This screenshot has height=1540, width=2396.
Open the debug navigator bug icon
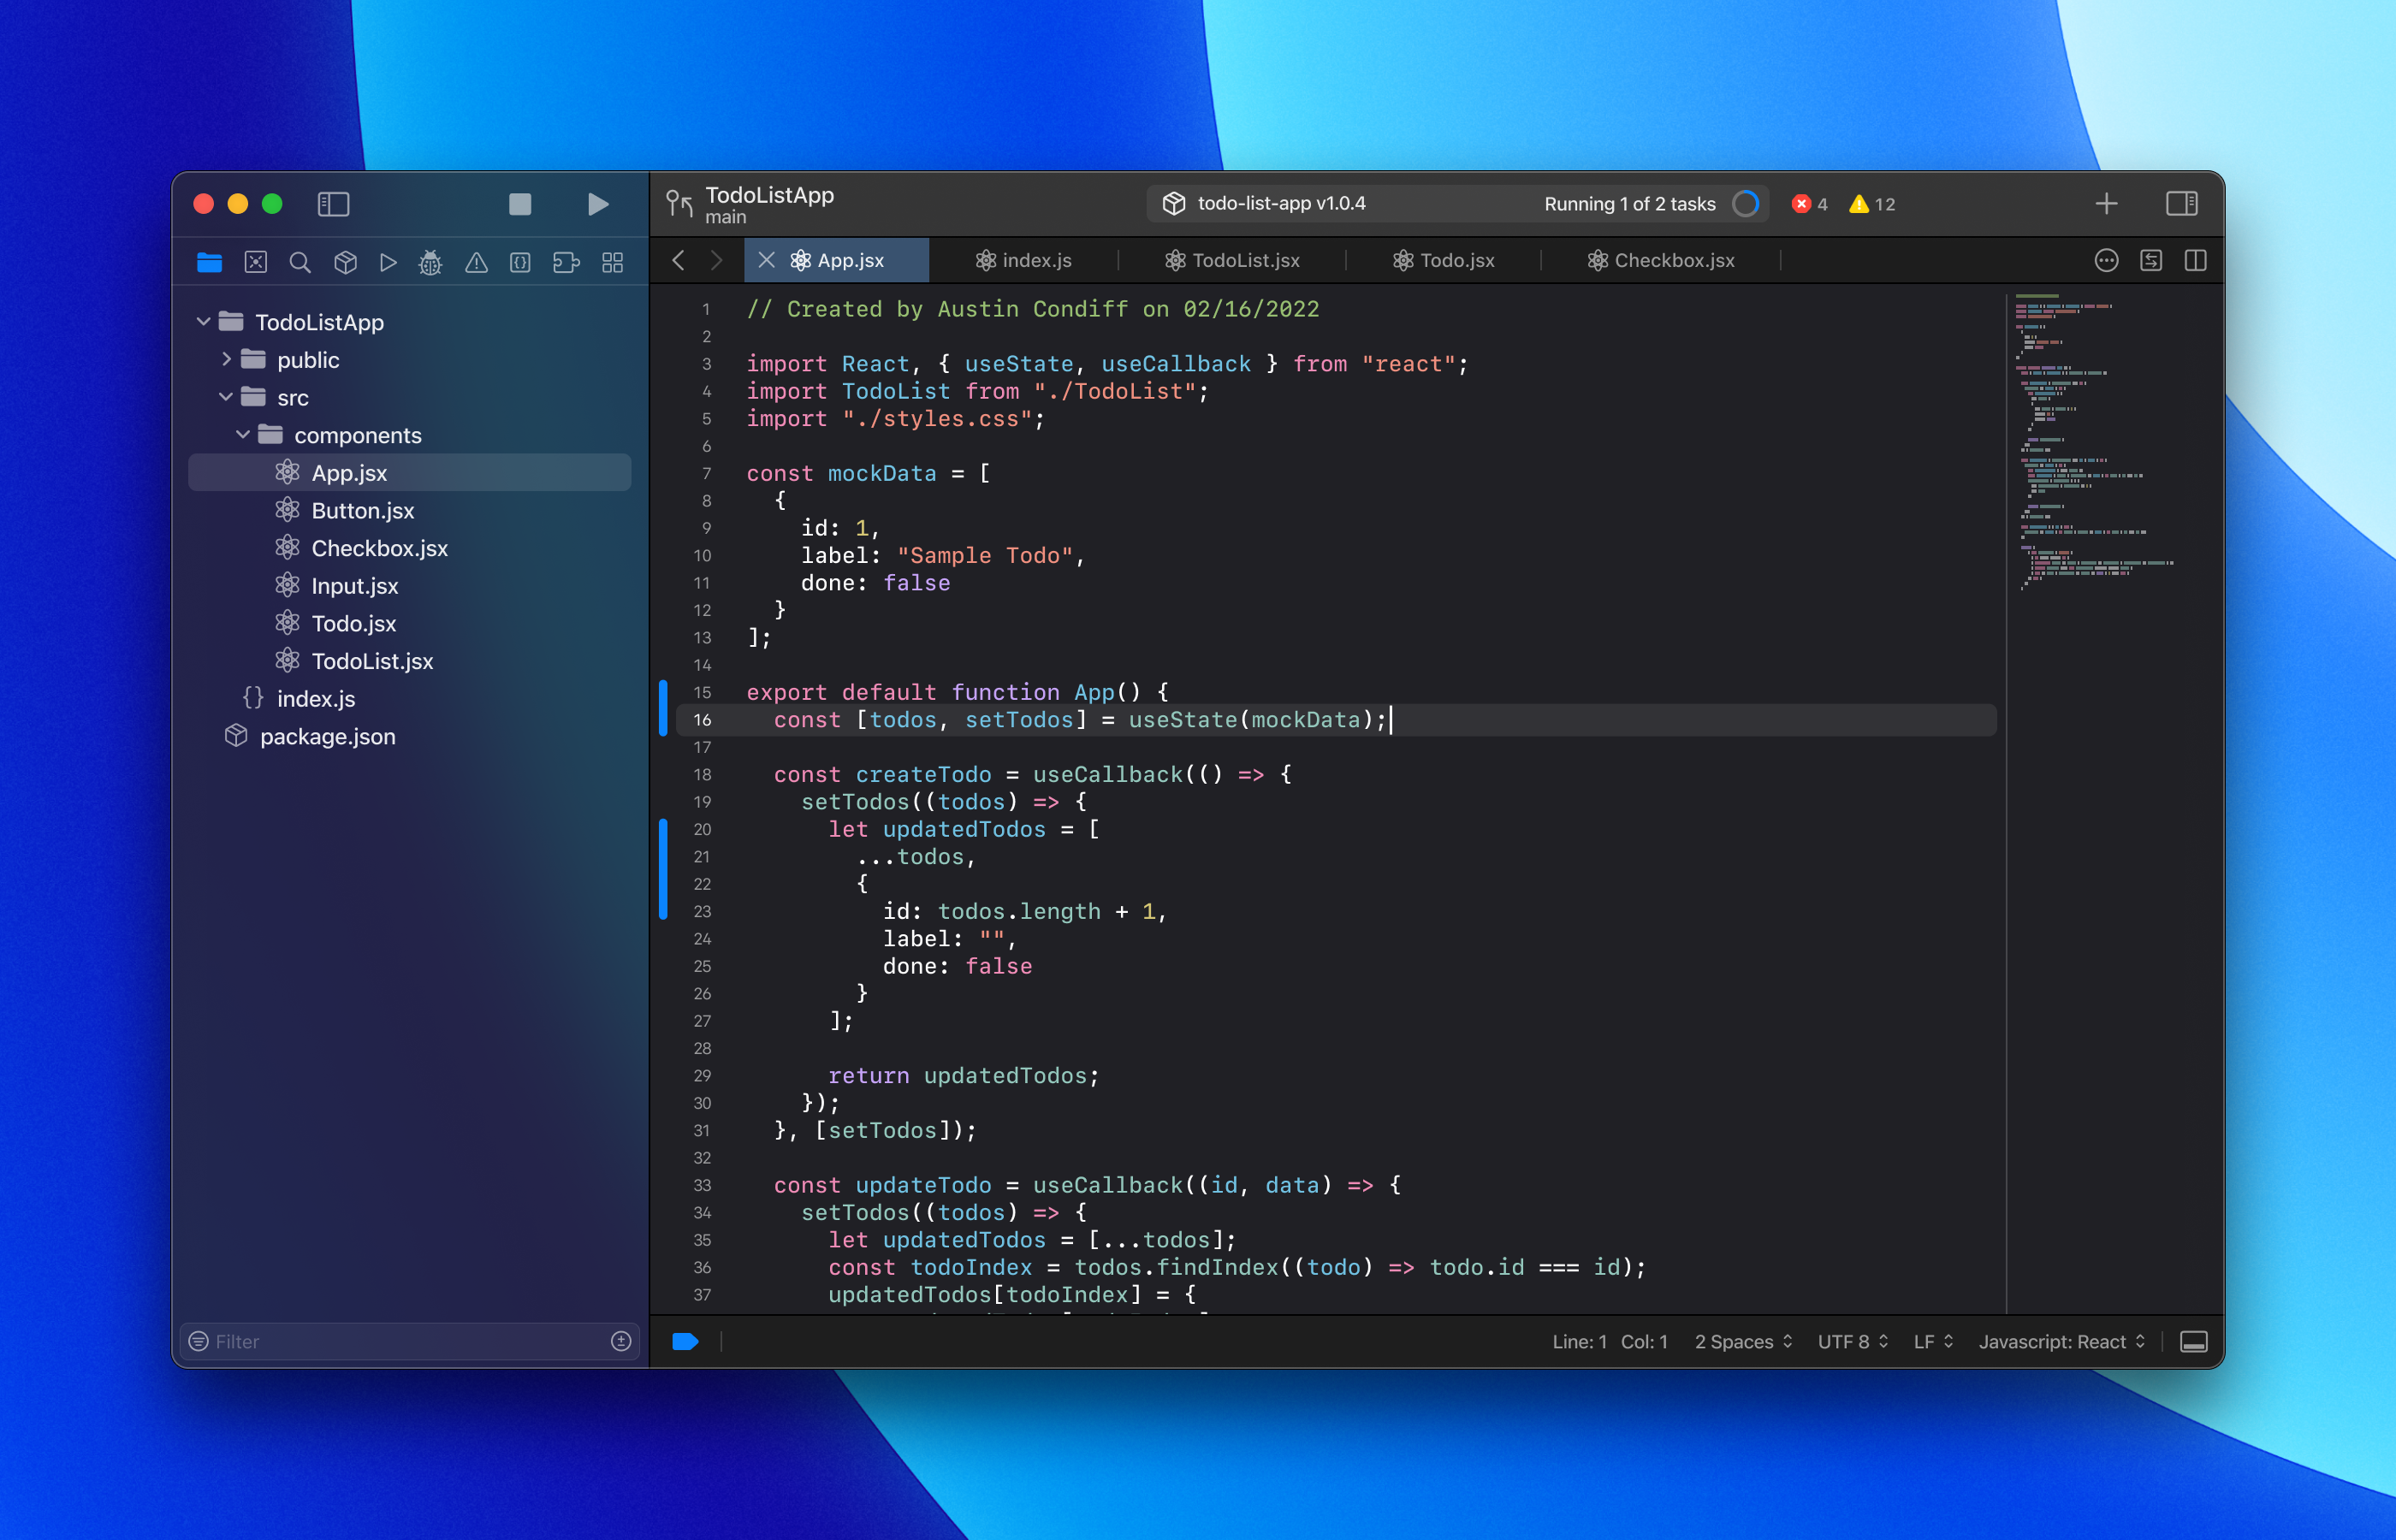(x=430, y=262)
